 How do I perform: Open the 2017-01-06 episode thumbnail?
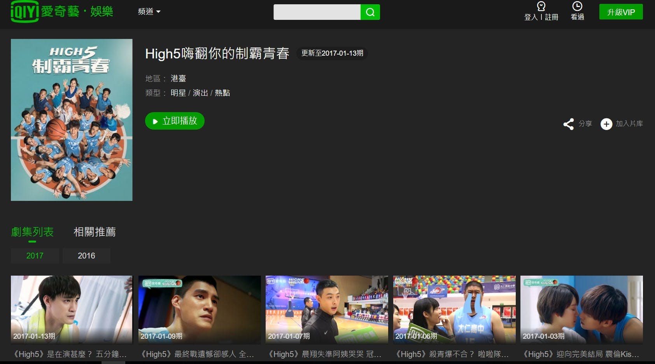click(454, 309)
